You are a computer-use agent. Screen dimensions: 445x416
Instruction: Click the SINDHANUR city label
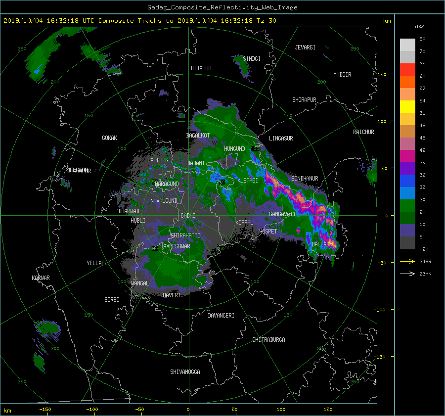tap(305, 179)
